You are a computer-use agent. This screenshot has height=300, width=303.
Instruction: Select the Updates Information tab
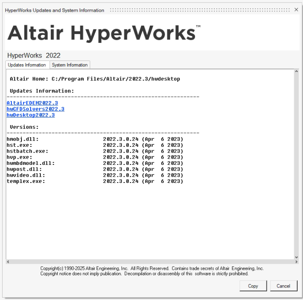27,65
